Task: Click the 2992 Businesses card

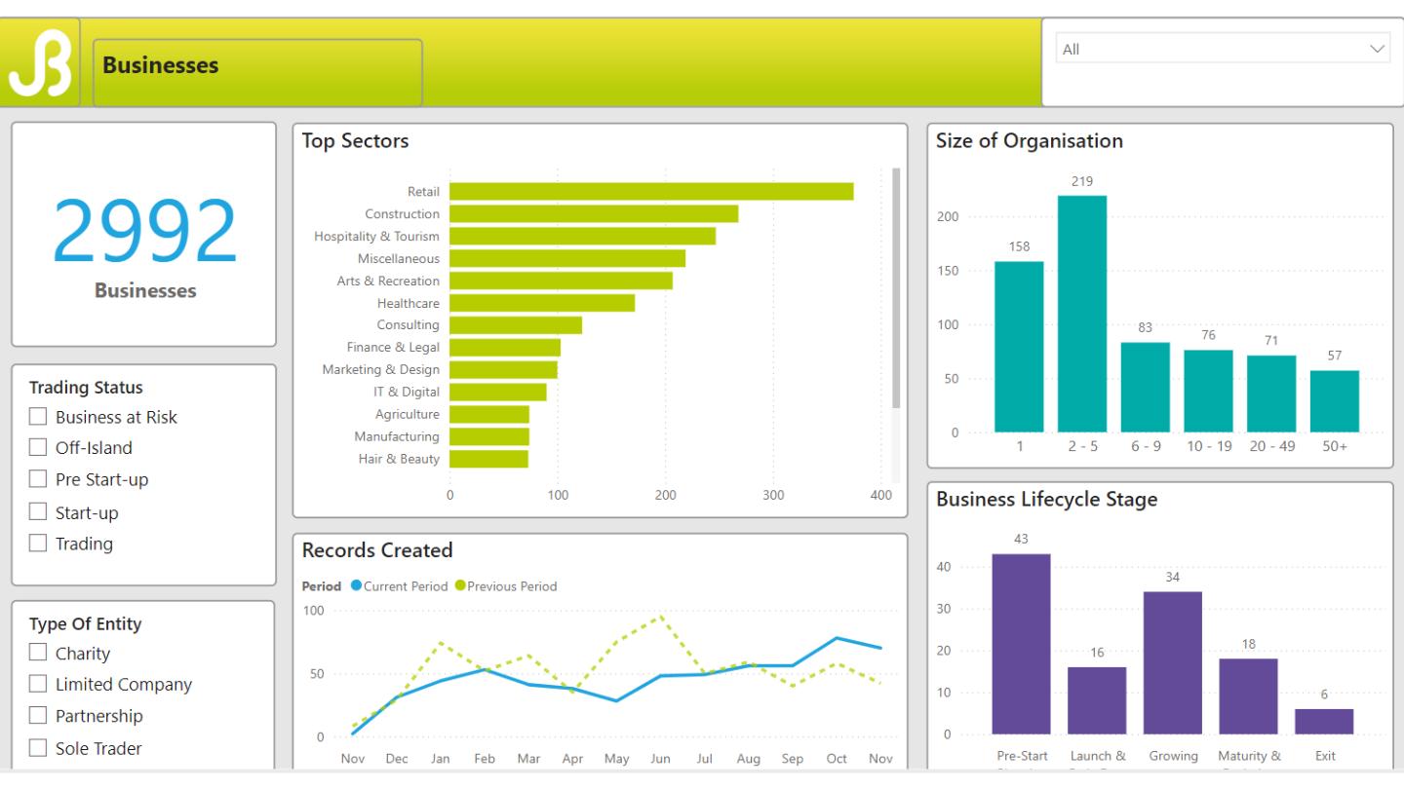Action: coord(144,234)
